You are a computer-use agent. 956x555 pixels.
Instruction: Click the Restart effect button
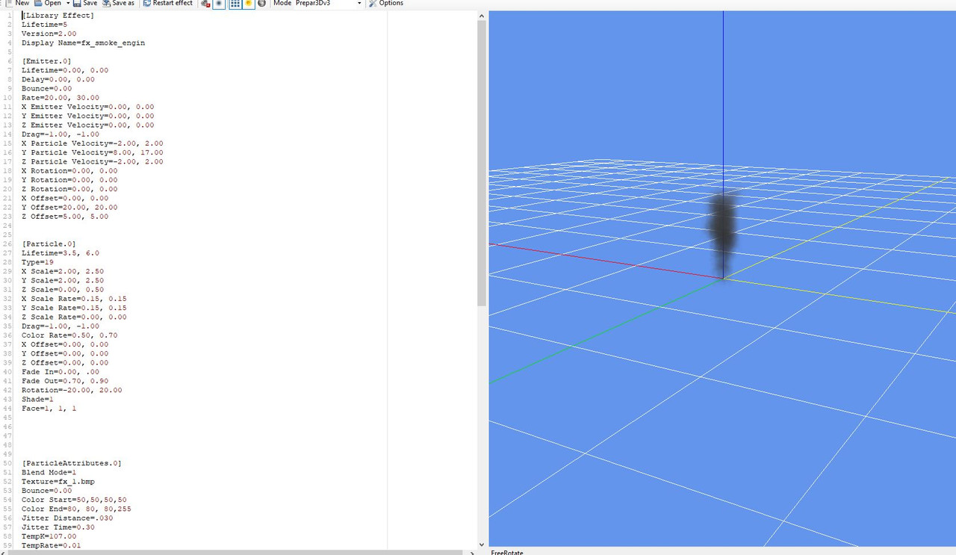168,3
